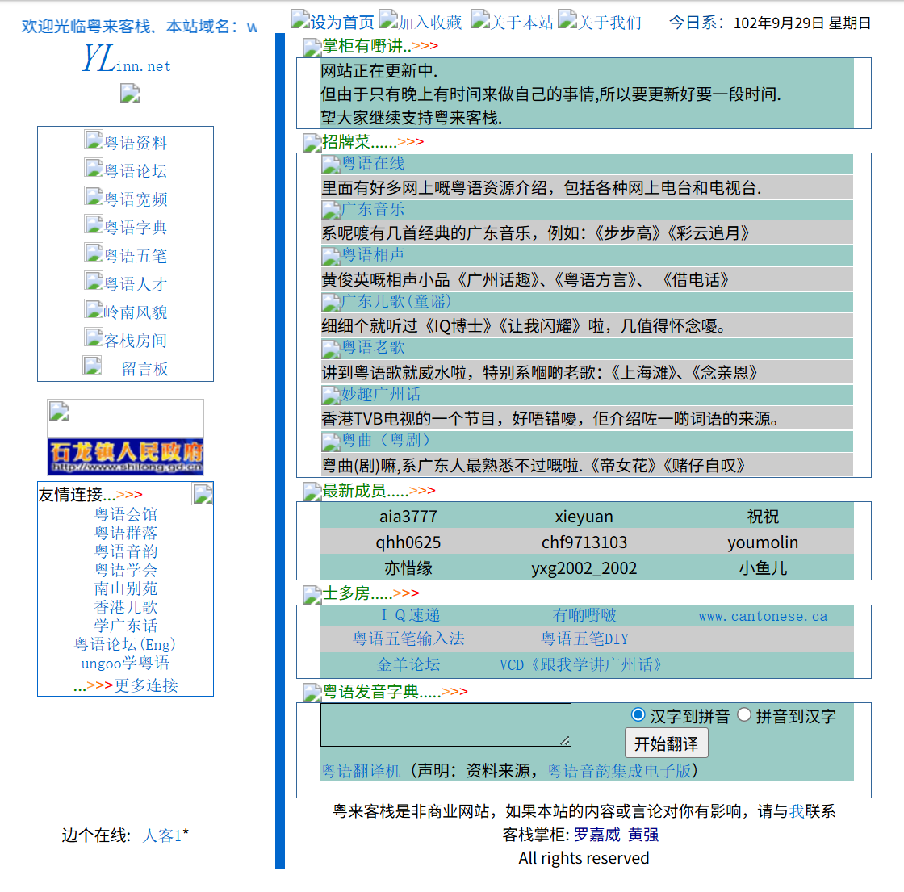Screen dimensions: 904x892
Task: Click the icon beside 留言板 in sidebar
Action: coord(92,366)
